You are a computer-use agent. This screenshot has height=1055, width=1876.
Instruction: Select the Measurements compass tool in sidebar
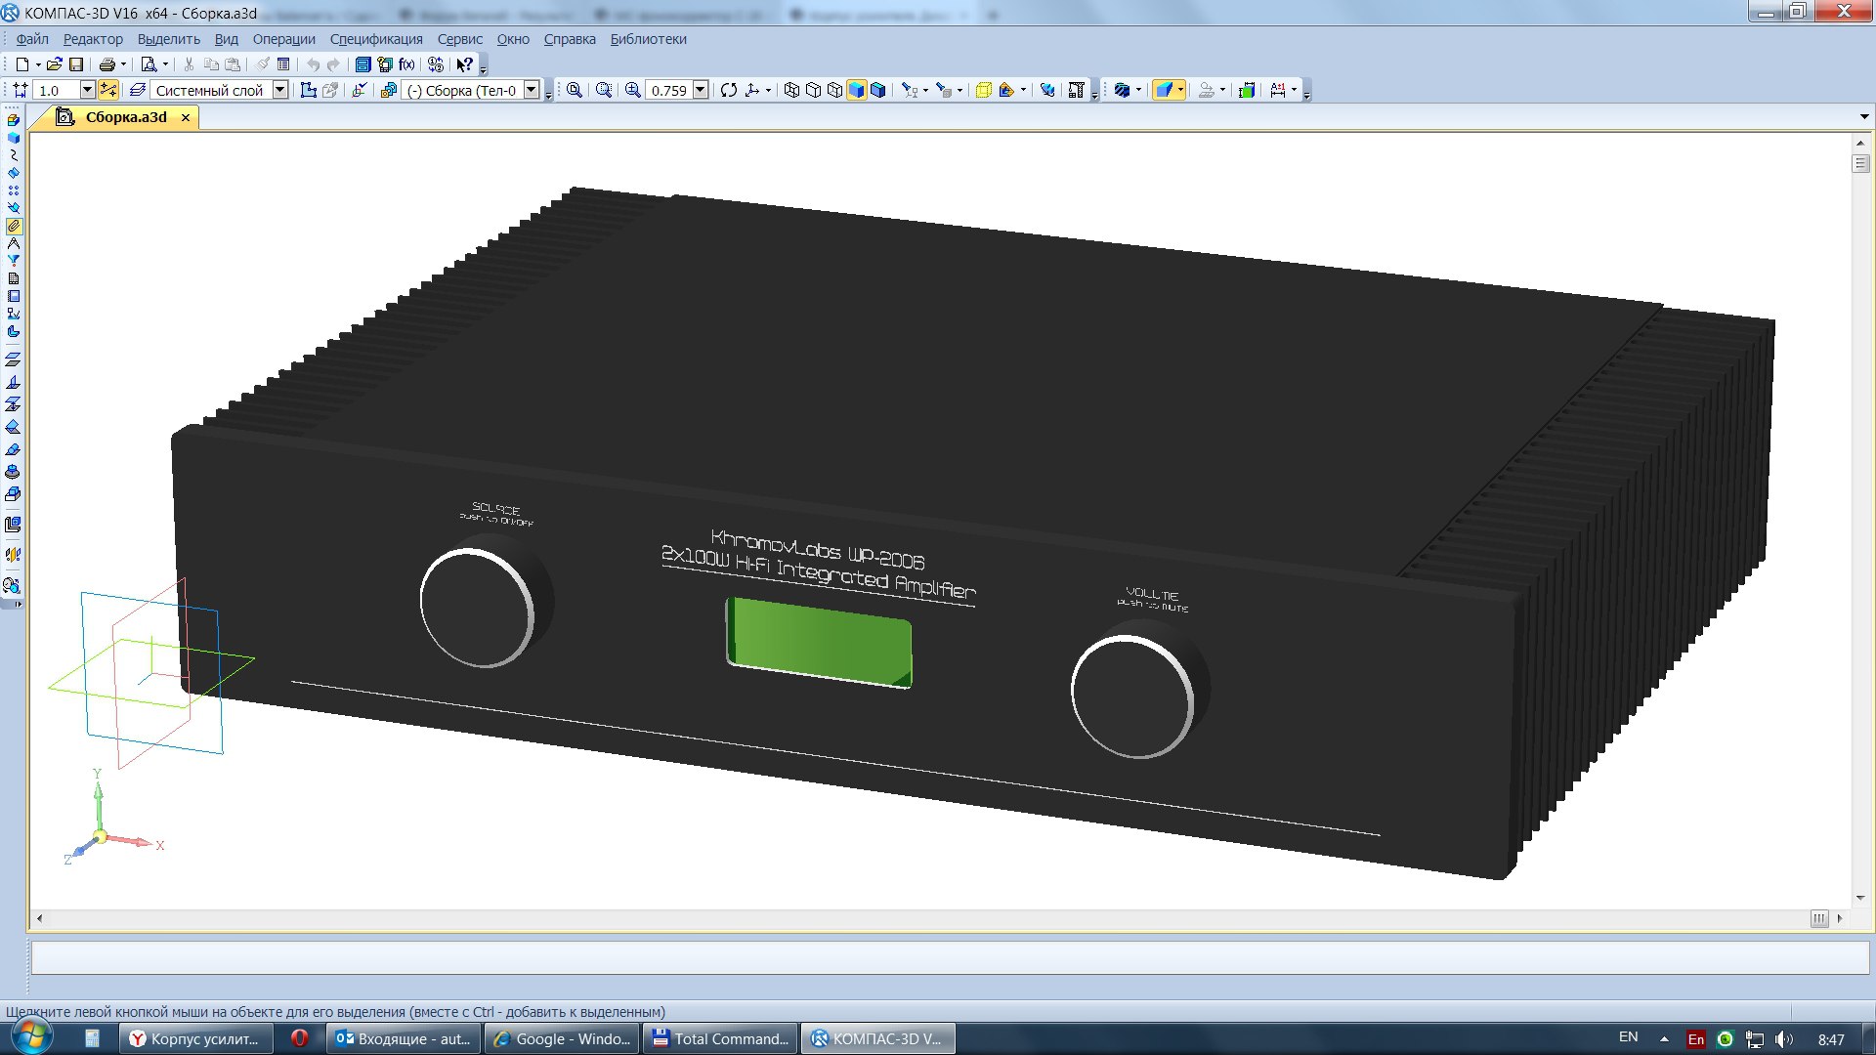tap(14, 243)
